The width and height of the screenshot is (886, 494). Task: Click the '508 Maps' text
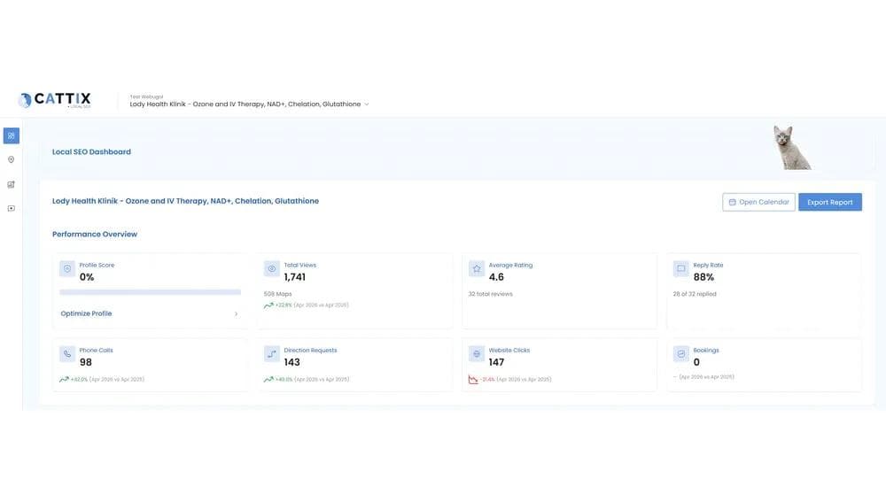point(277,294)
